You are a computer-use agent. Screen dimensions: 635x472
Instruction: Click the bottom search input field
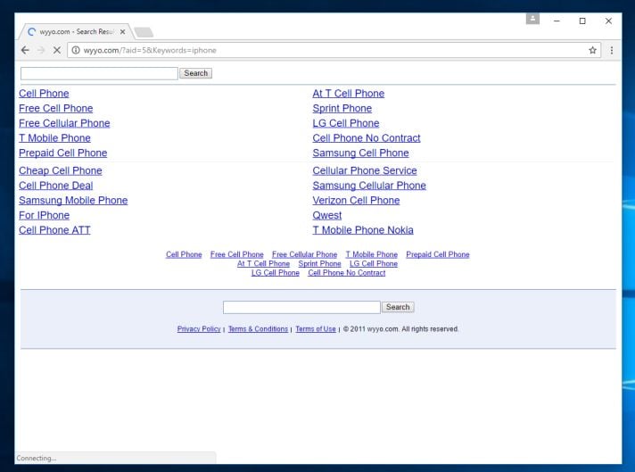click(301, 307)
